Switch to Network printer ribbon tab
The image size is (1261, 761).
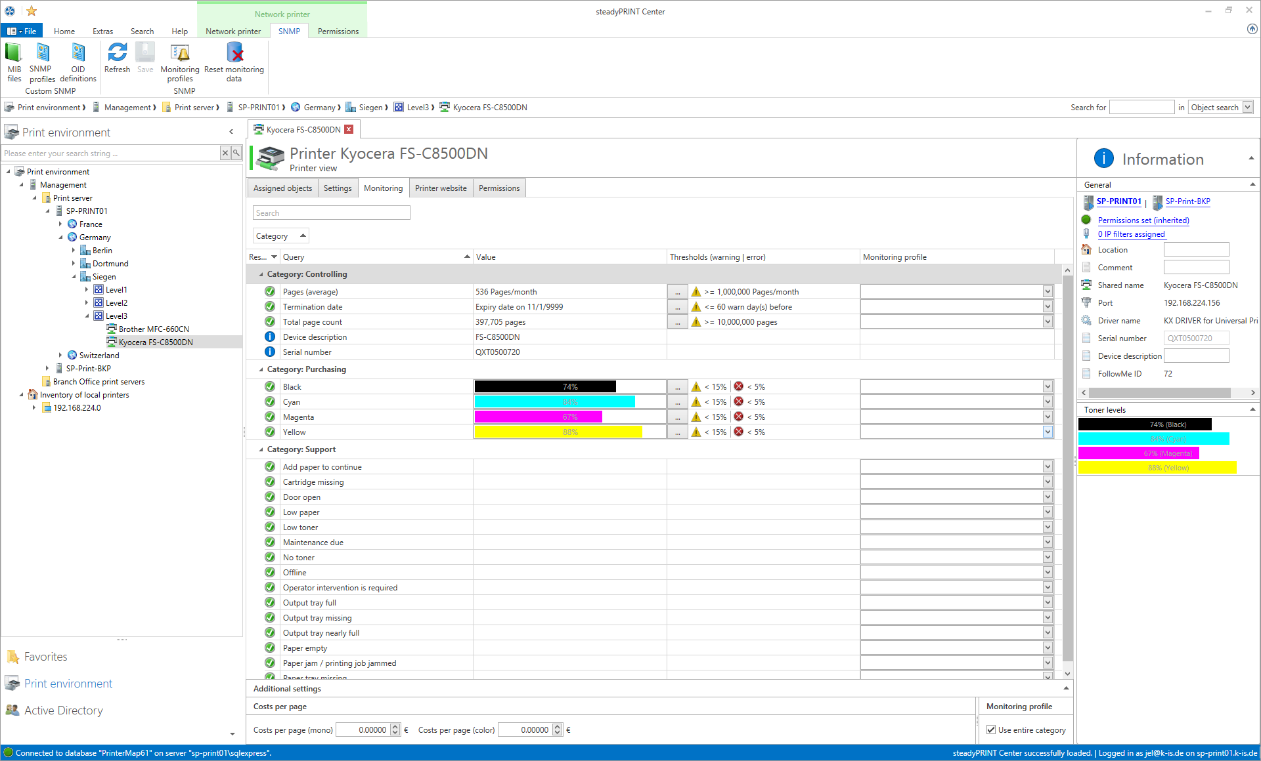[233, 31]
